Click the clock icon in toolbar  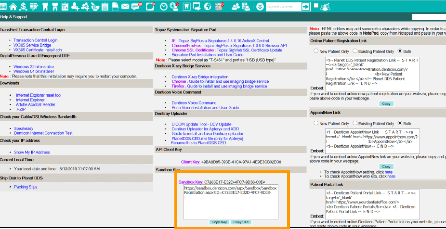164,6
